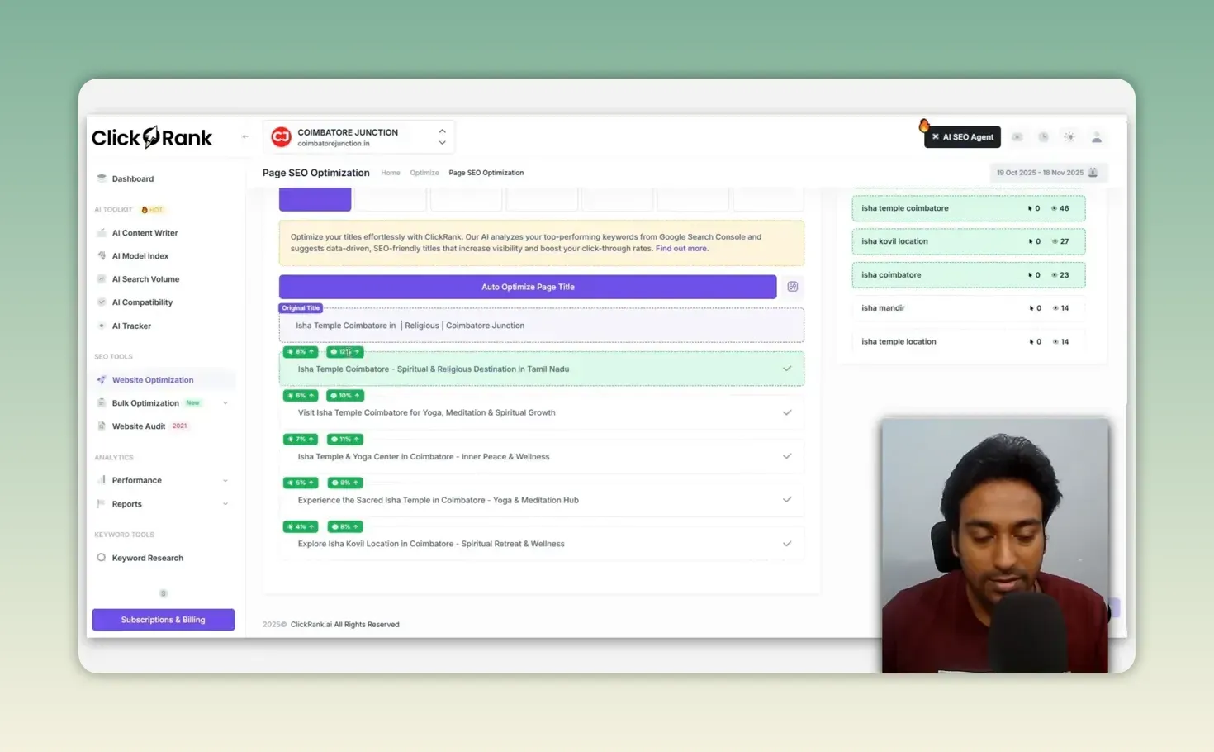Select the AI Search Volume sidebar icon
Screen dimensions: 1214x752
(102, 279)
